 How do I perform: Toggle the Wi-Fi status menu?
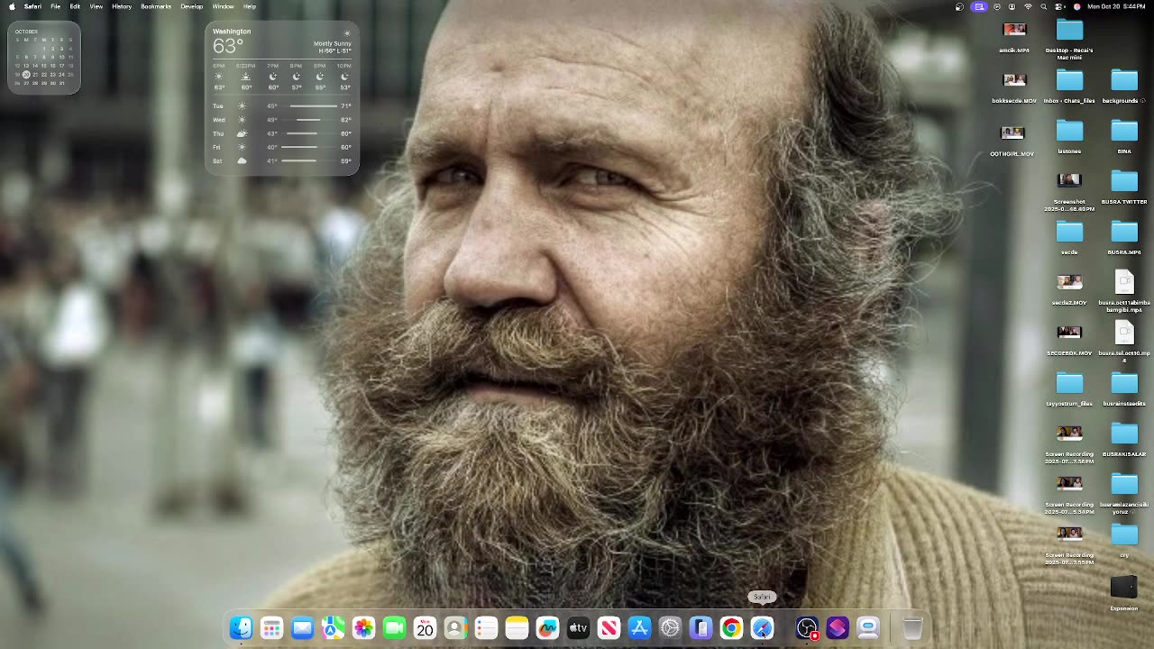click(x=1028, y=6)
